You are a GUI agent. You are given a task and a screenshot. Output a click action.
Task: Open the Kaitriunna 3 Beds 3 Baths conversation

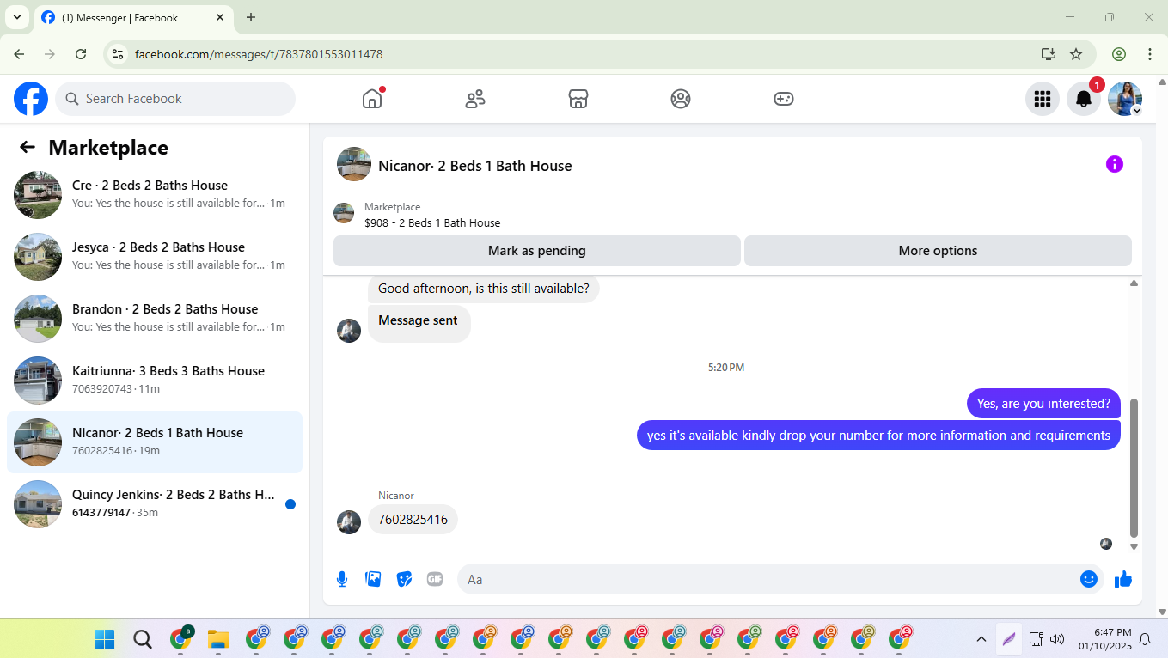(155, 381)
